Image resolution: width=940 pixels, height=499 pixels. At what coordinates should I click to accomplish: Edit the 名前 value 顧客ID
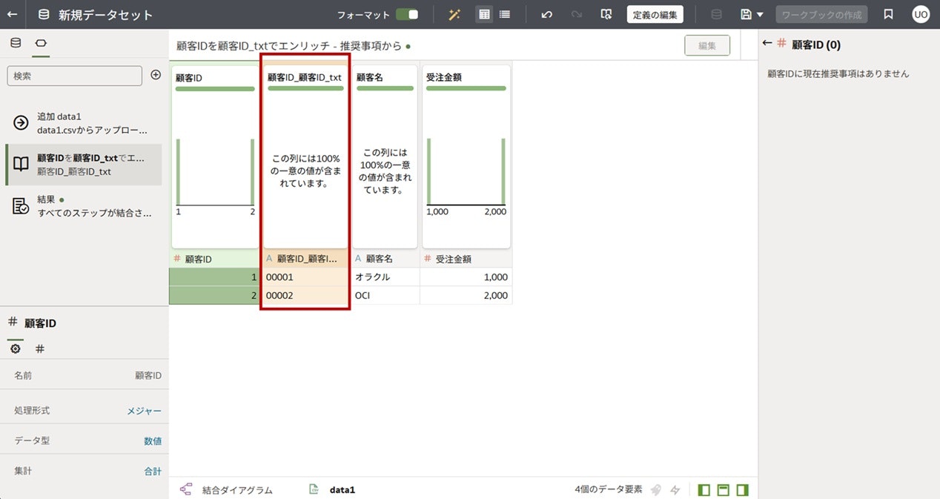[148, 375]
